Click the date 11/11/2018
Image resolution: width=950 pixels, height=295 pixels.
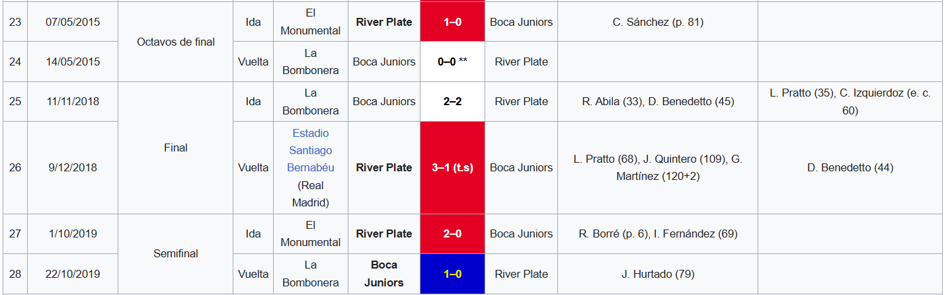(73, 102)
